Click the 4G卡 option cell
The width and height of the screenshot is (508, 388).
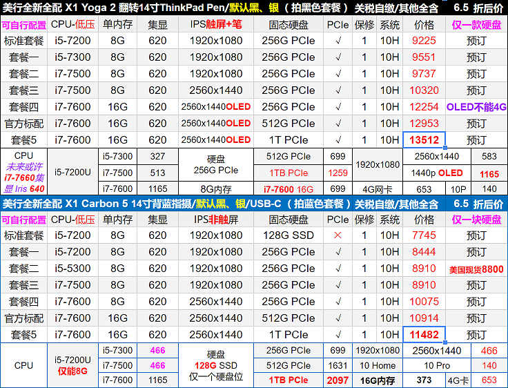[458, 380]
